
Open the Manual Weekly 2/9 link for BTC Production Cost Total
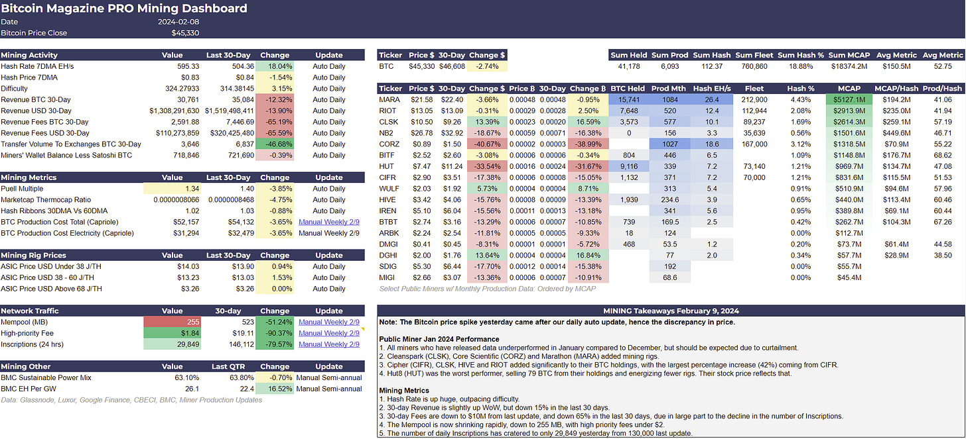click(328, 222)
